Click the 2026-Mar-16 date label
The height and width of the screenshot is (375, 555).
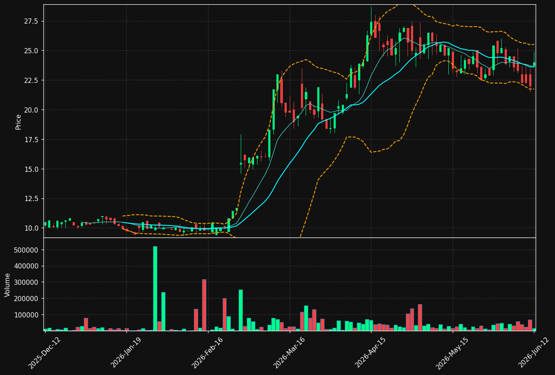pos(289,352)
